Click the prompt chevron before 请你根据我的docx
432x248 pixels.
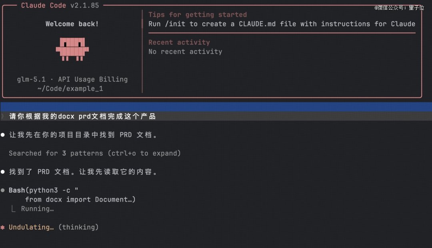point(3,116)
